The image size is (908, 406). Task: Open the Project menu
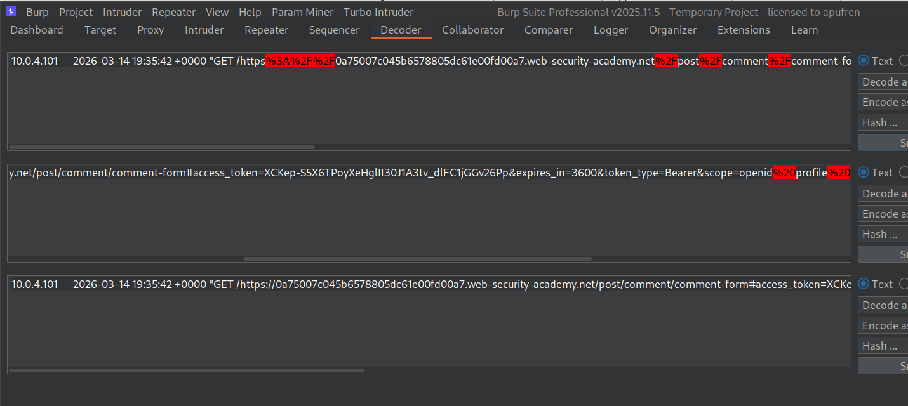click(x=76, y=12)
